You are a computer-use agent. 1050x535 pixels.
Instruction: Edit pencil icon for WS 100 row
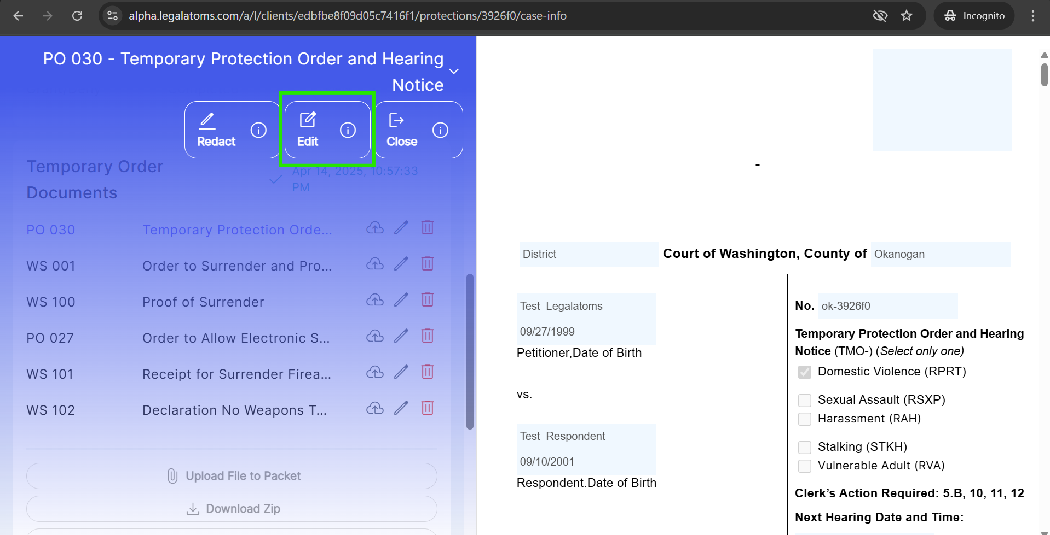tap(401, 300)
